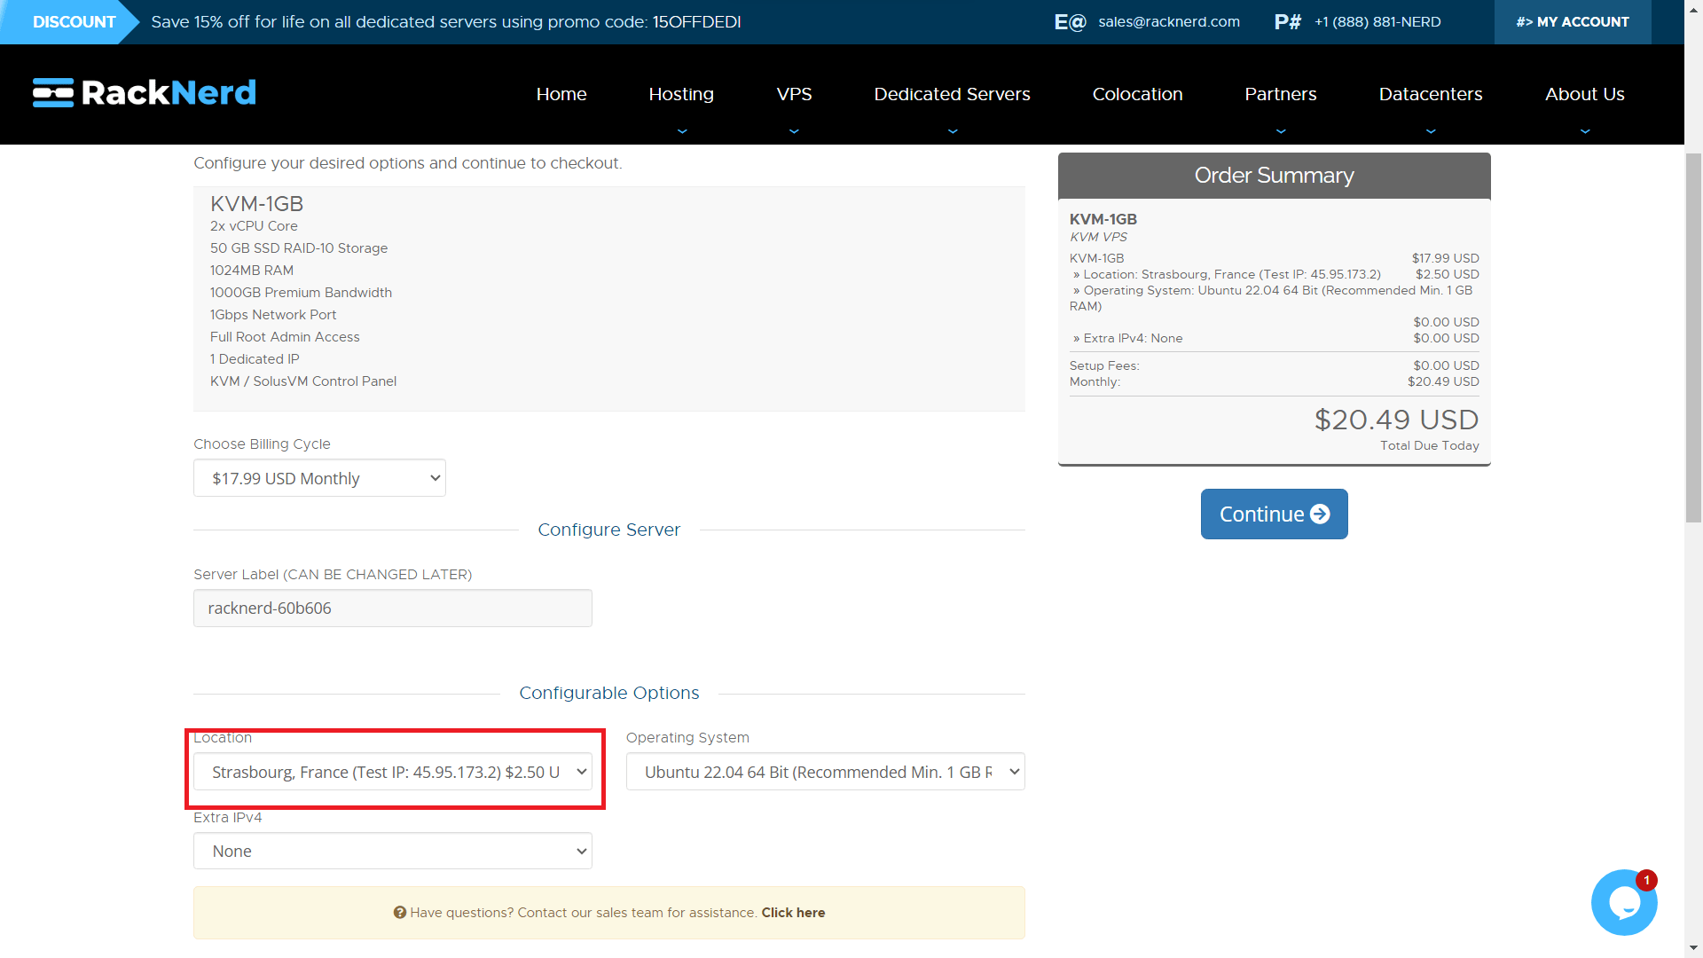Open the VPS menu
Screen dimensions: 1703x958
click(x=794, y=94)
